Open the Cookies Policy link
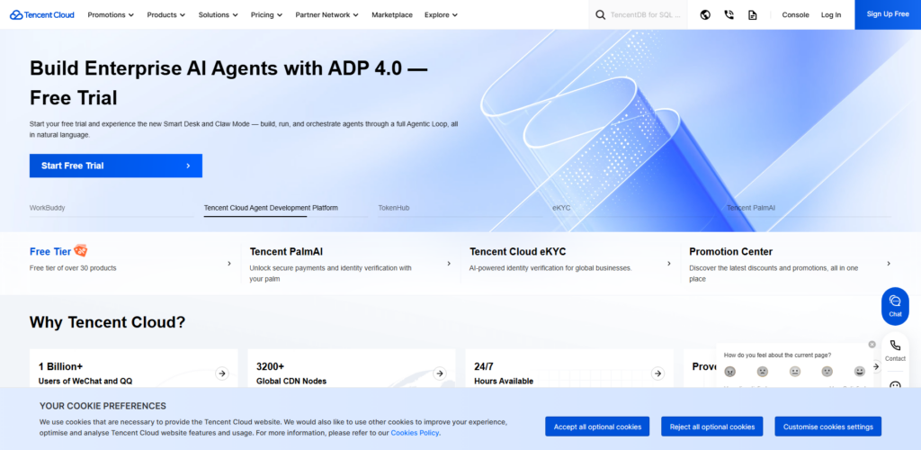Image resolution: width=921 pixels, height=450 pixels. click(x=415, y=433)
